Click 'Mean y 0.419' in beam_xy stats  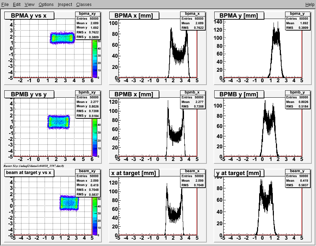(87, 185)
